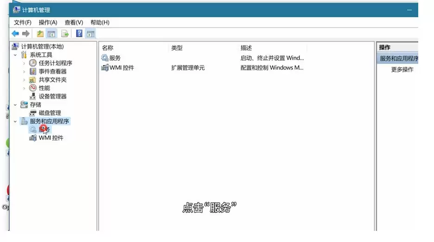Collapse the 存储 node chevron
434x242 pixels.
[x=15, y=105]
